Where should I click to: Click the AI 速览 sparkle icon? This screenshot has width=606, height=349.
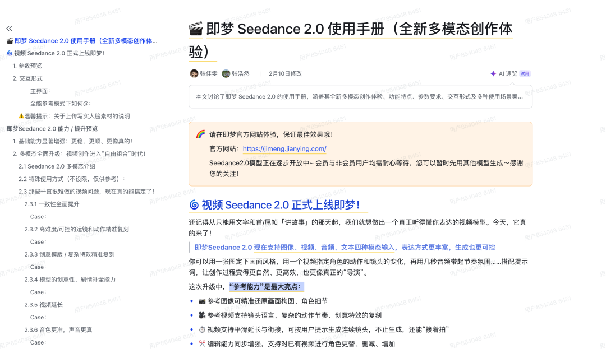(493, 73)
